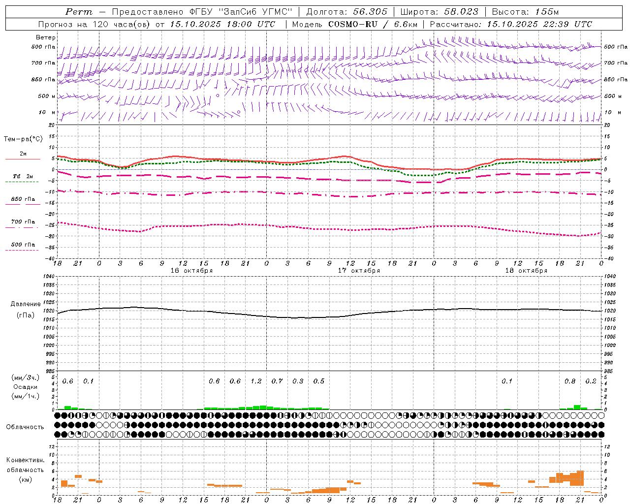The image size is (630, 504).
Task: Click the 'Конвективн.' convective cloud label
Action: coord(25,460)
